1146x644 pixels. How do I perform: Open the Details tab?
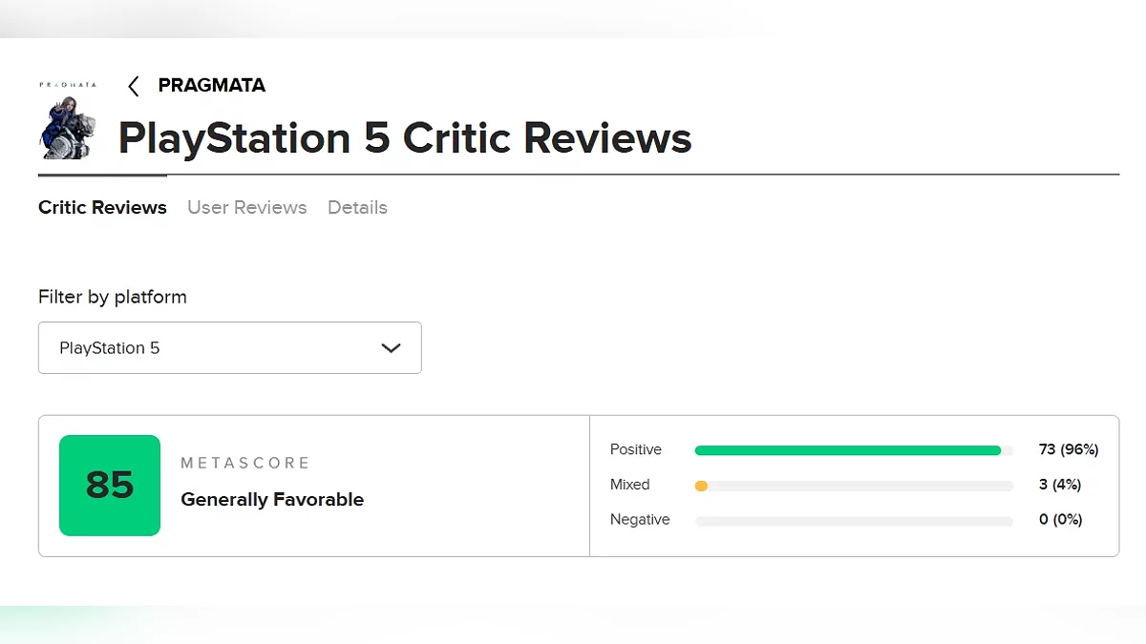click(x=357, y=207)
